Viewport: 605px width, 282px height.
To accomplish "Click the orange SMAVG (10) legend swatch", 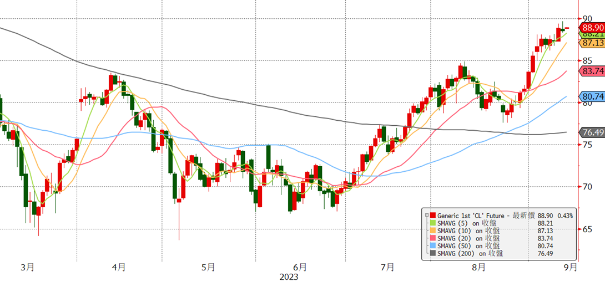I will [x=432, y=230].
